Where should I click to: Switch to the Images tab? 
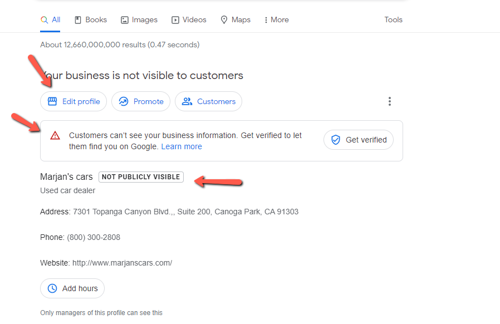pos(139,20)
